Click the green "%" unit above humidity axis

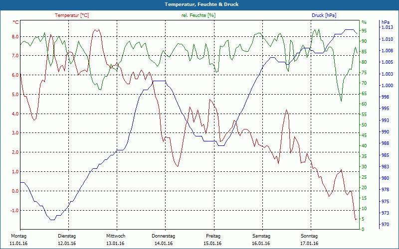click(x=364, y=22)
